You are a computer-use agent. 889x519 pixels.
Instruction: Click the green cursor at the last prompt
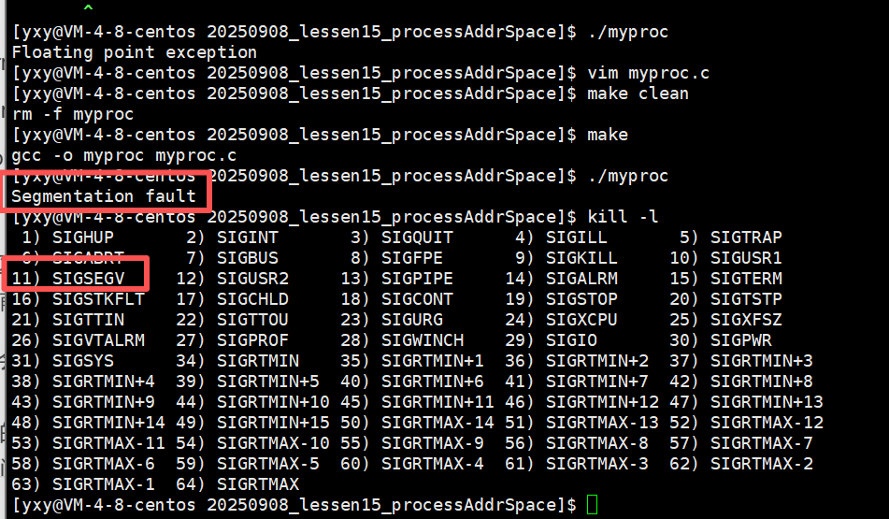tap(592, 504)
